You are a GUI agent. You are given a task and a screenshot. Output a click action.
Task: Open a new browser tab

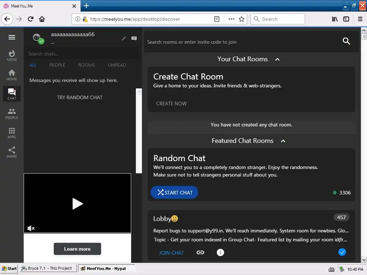click(x=86, y=6)
